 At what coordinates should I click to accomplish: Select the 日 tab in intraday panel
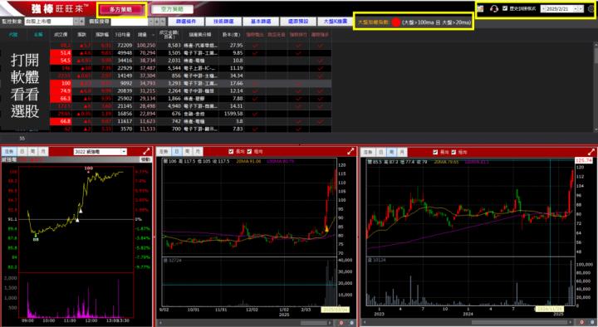22,152
